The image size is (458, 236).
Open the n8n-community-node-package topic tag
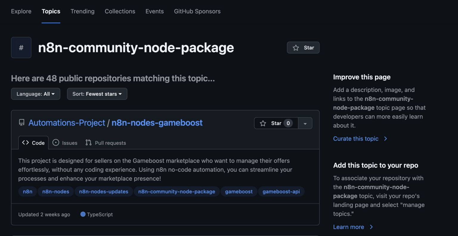click(177, 192)
